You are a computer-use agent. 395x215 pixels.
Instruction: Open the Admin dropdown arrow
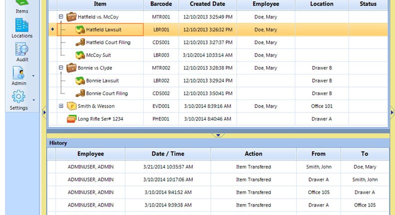coord(33,75)
